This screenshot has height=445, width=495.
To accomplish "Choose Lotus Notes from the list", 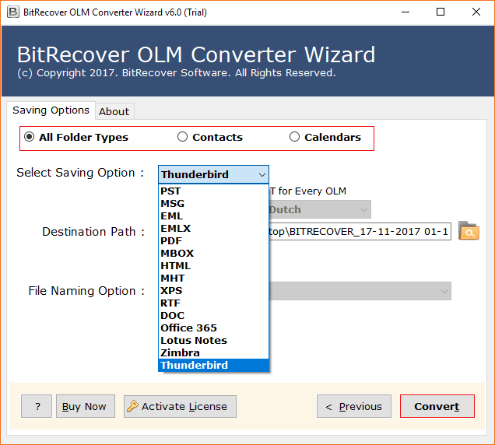I will (x=193, y=340).
